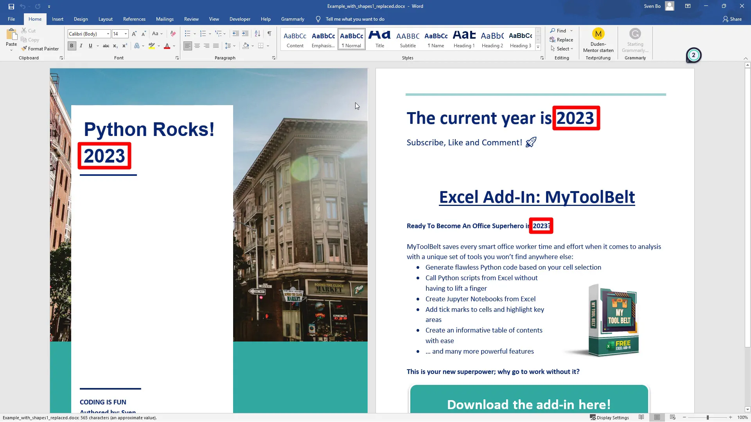Switch to the Developer tab
The height and width of the screenshot is (422, 751).
pyautogui.click(x=240, y=19)
